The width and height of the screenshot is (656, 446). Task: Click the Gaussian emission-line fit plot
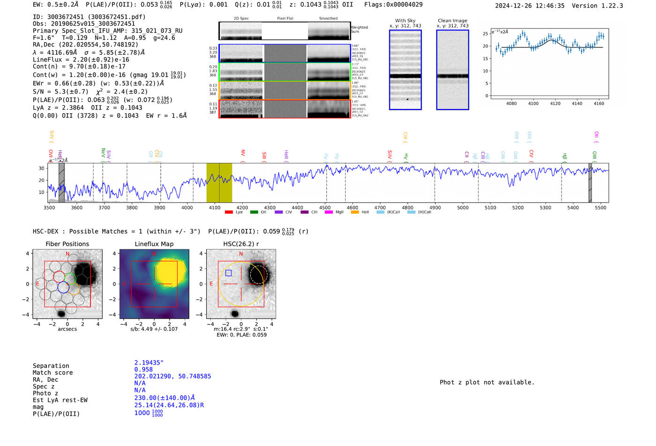pos(549,64)
